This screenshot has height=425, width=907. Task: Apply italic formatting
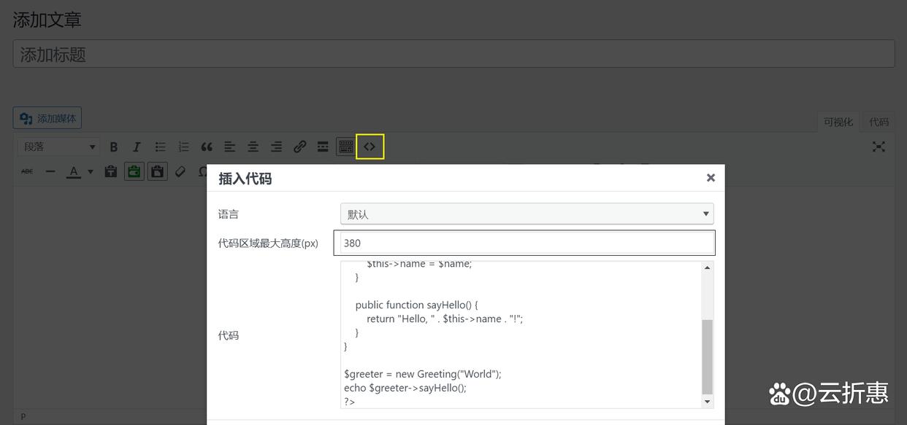click(136, 147)
